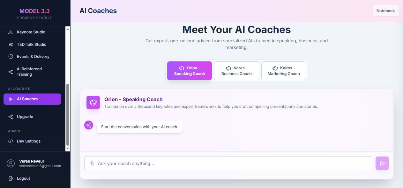Screen dimensions: 403x188
Task: Open AI Reinforced Training page
Action: [29, 72]
